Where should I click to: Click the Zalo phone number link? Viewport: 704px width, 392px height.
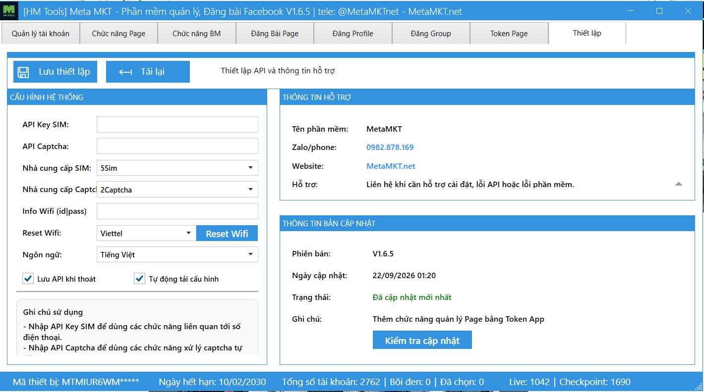pos(390,147)
